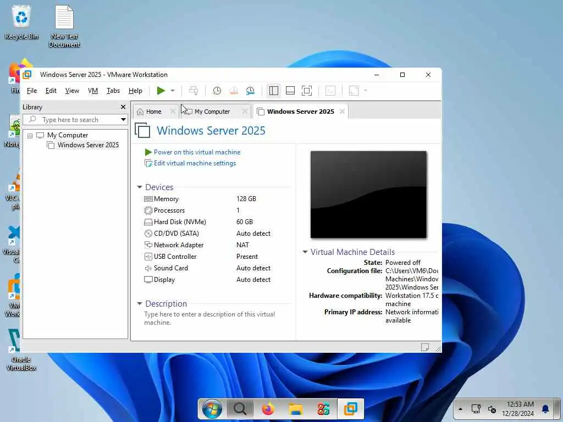Open the stretch display dropdown arrow in toolbar

coord(366,91)
